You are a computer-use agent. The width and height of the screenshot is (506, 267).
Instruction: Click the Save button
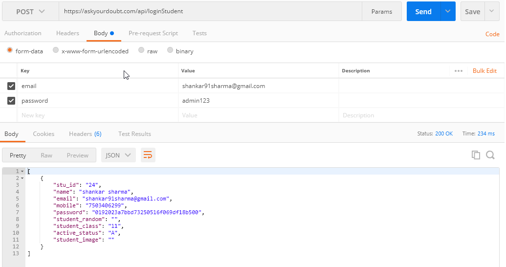click(472, 11)
